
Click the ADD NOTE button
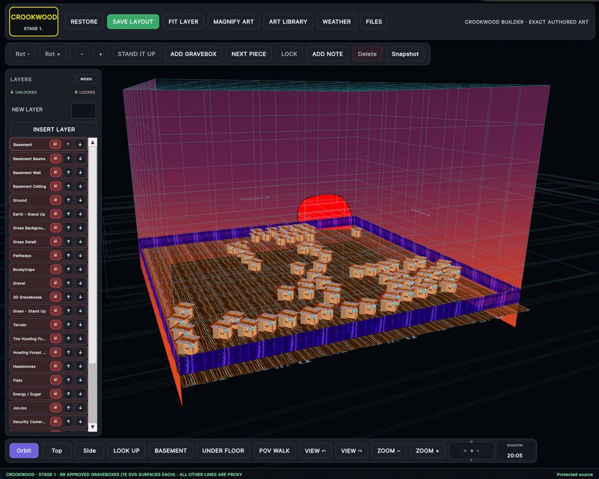point(328,54)
